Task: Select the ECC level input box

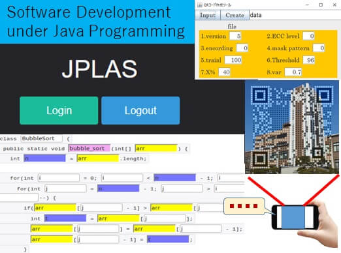Action: pos(308,36)
